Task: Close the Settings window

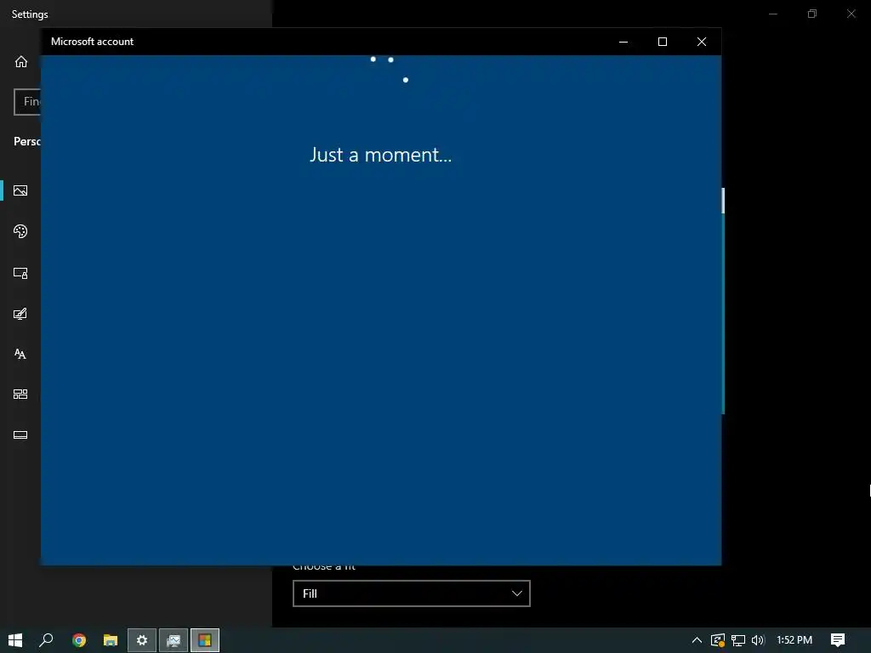Action: click(x=851, y=14)
